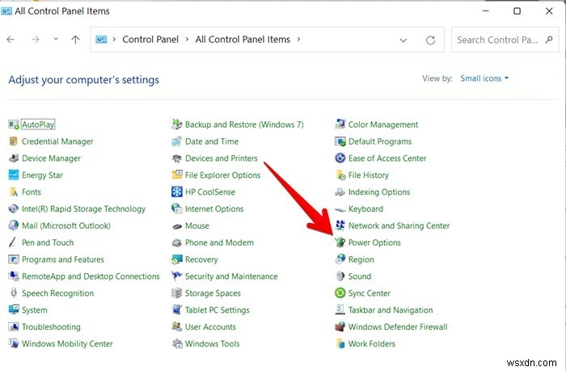
Task: Expand the chevron after All Control Panel Items
Action: pyautogui.click(x=298, y=40)
